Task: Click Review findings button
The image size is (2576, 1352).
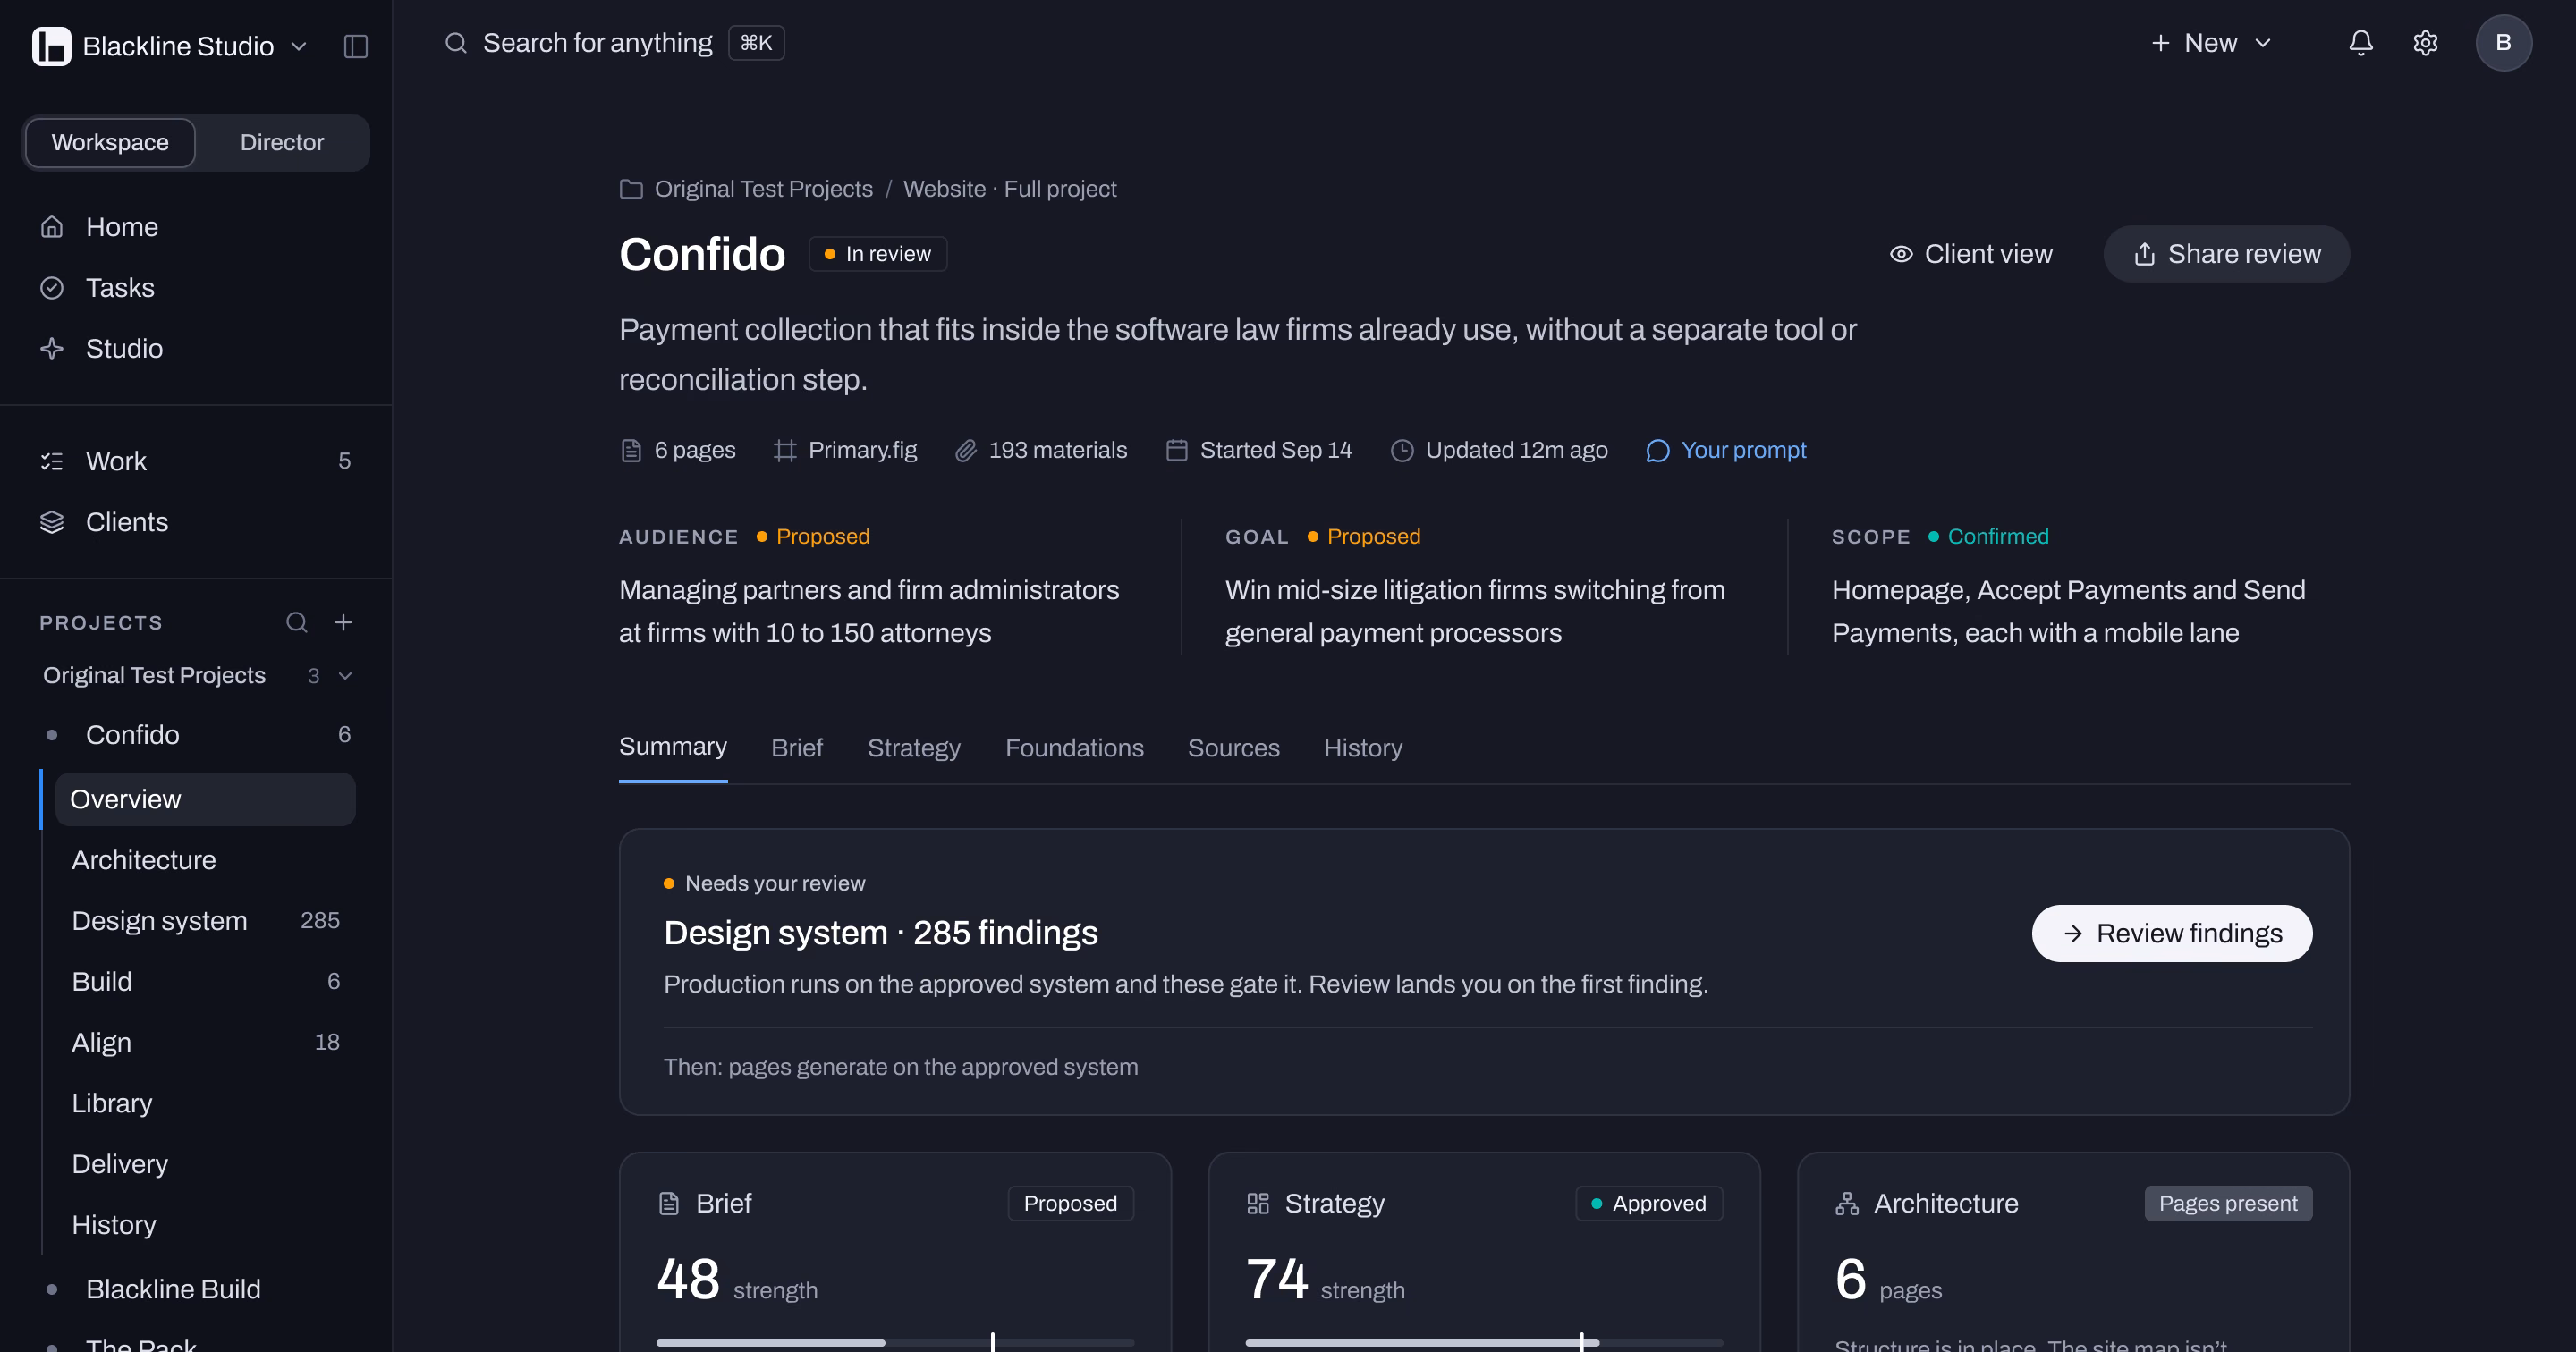Action: [2172, 934]
